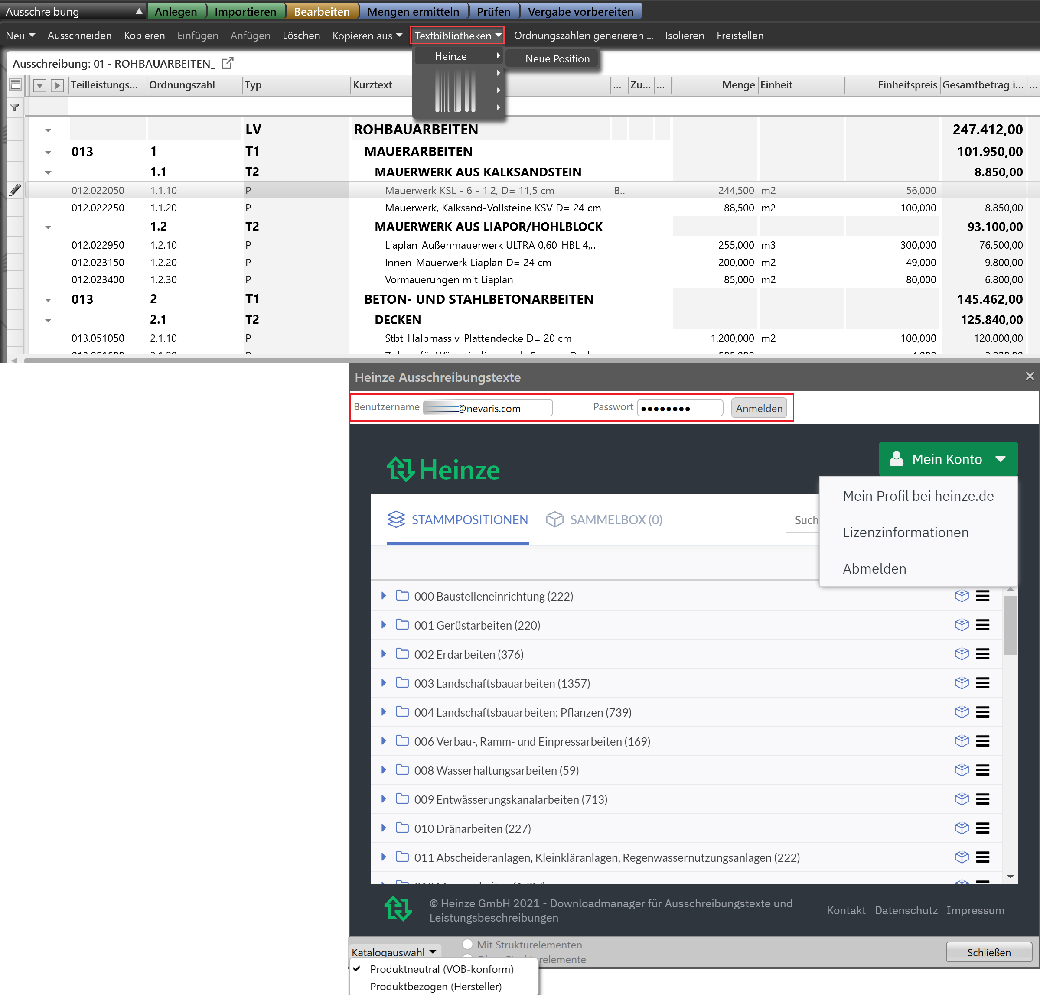Click the Schließen button

(989, 953)
